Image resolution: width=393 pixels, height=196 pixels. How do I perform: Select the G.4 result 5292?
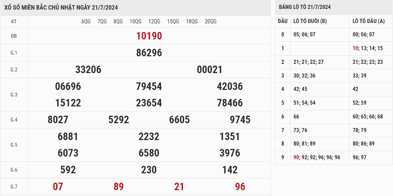[x=119, y=120]
